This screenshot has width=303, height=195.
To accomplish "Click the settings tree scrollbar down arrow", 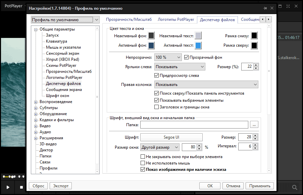I will (97, 172).
